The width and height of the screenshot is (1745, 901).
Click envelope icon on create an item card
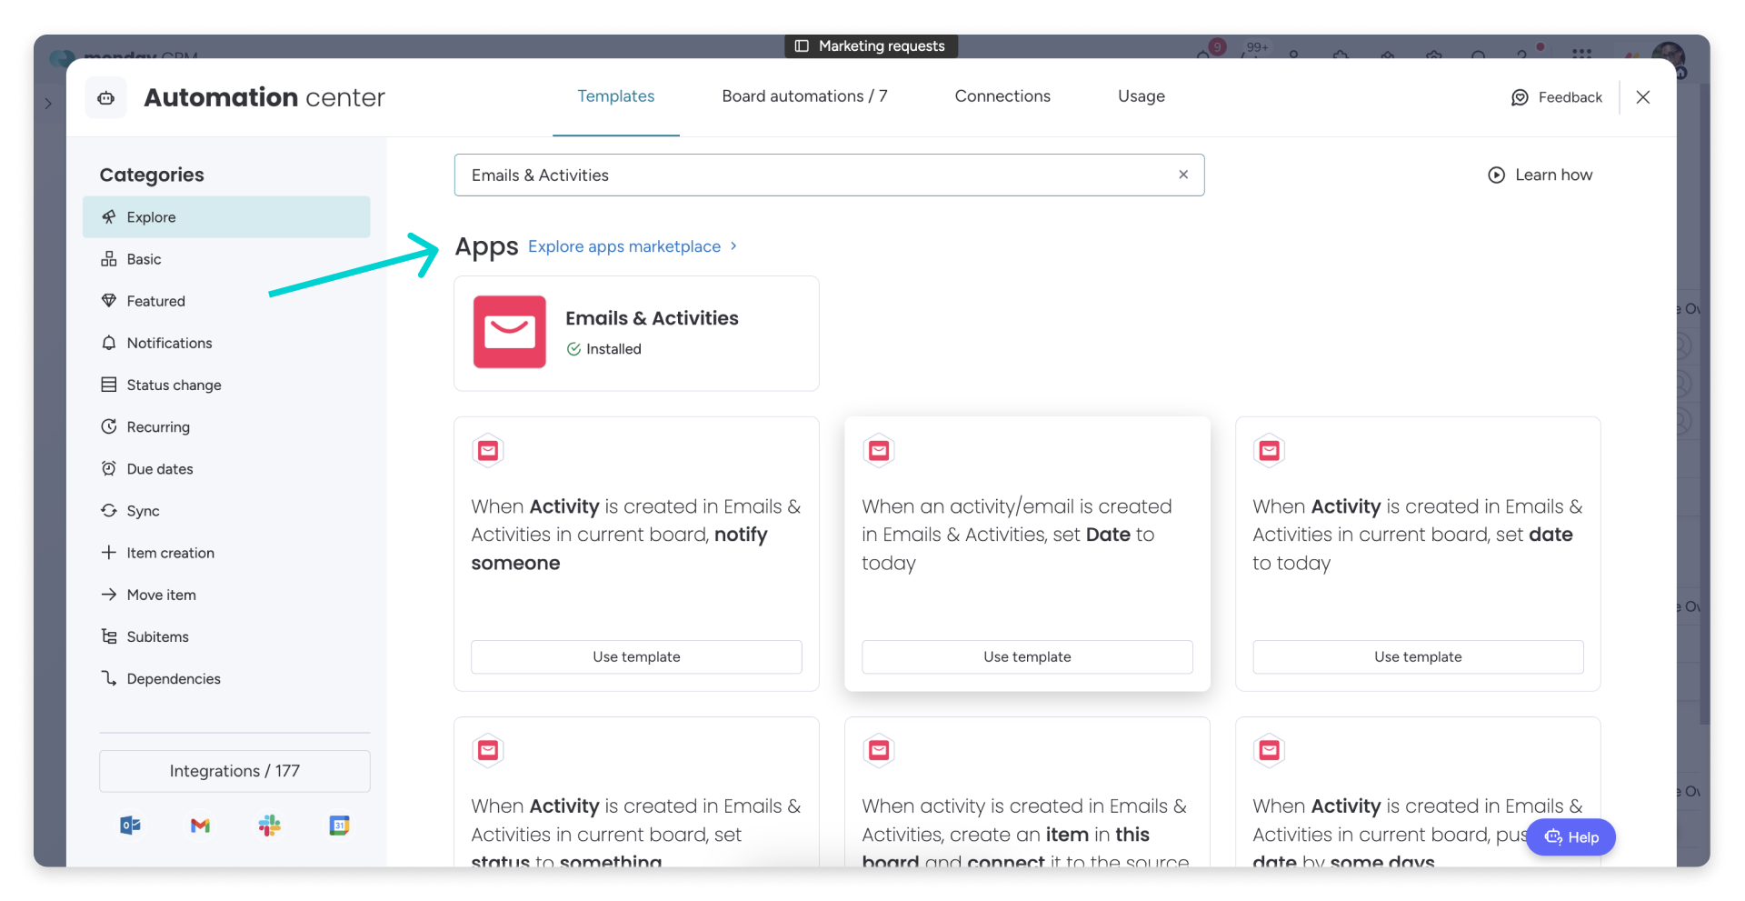[x=879, y=750]
